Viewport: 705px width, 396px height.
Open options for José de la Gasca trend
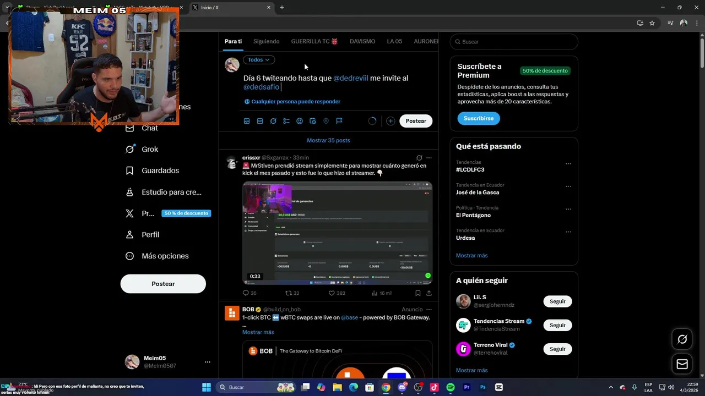click(568, 186)
